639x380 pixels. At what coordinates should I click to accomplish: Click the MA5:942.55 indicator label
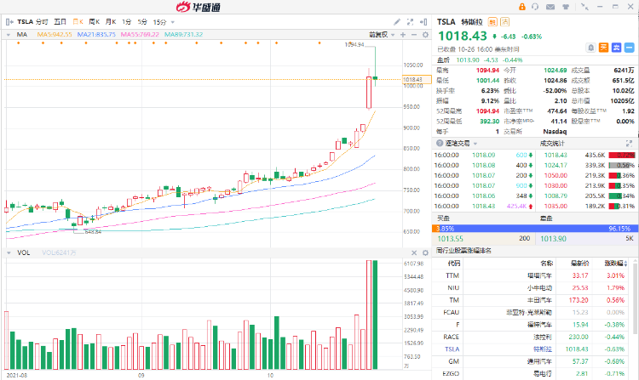coord(55,35)
